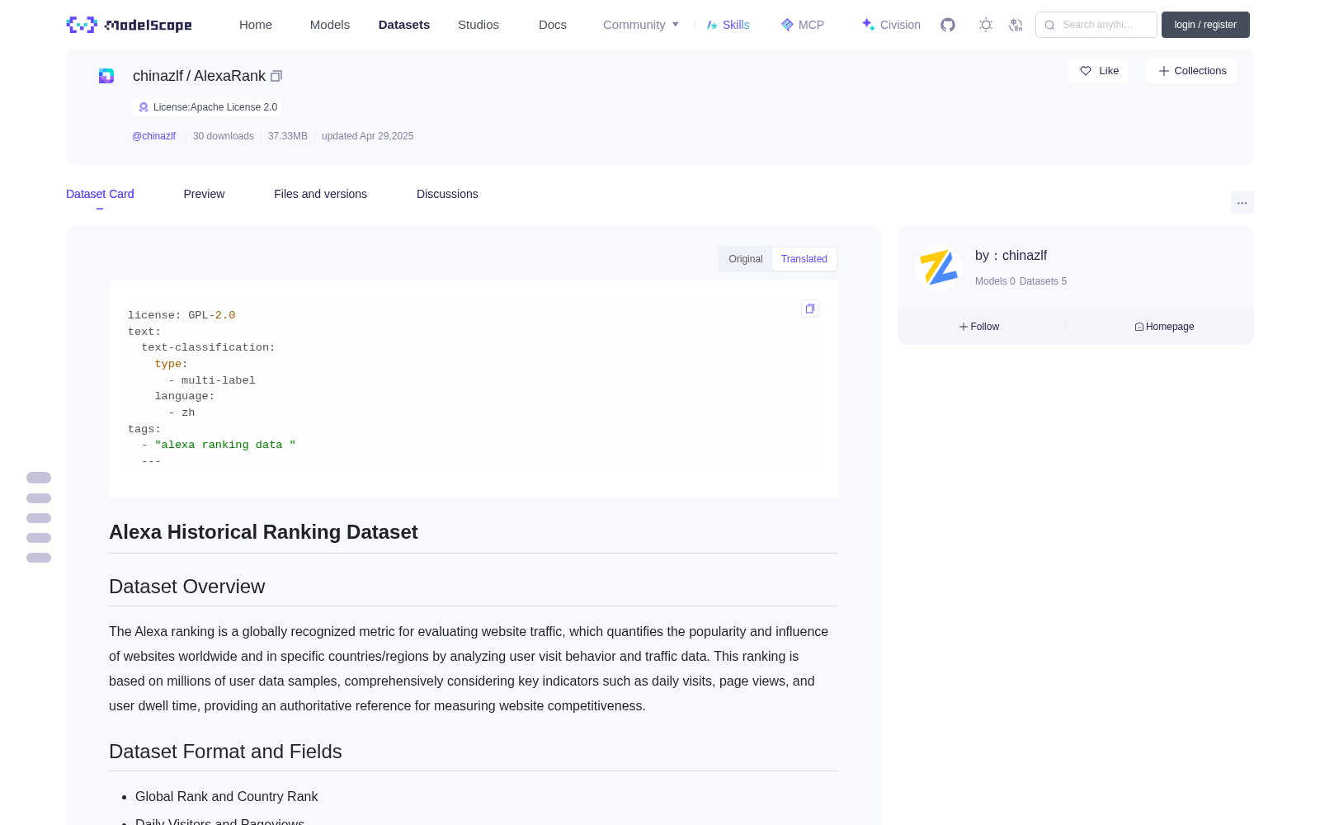Image resolution: width=1320 pixels, height=825 pixels.
Task: Click the '"alexa ranking data "' tag string
Action: point(225,445)
